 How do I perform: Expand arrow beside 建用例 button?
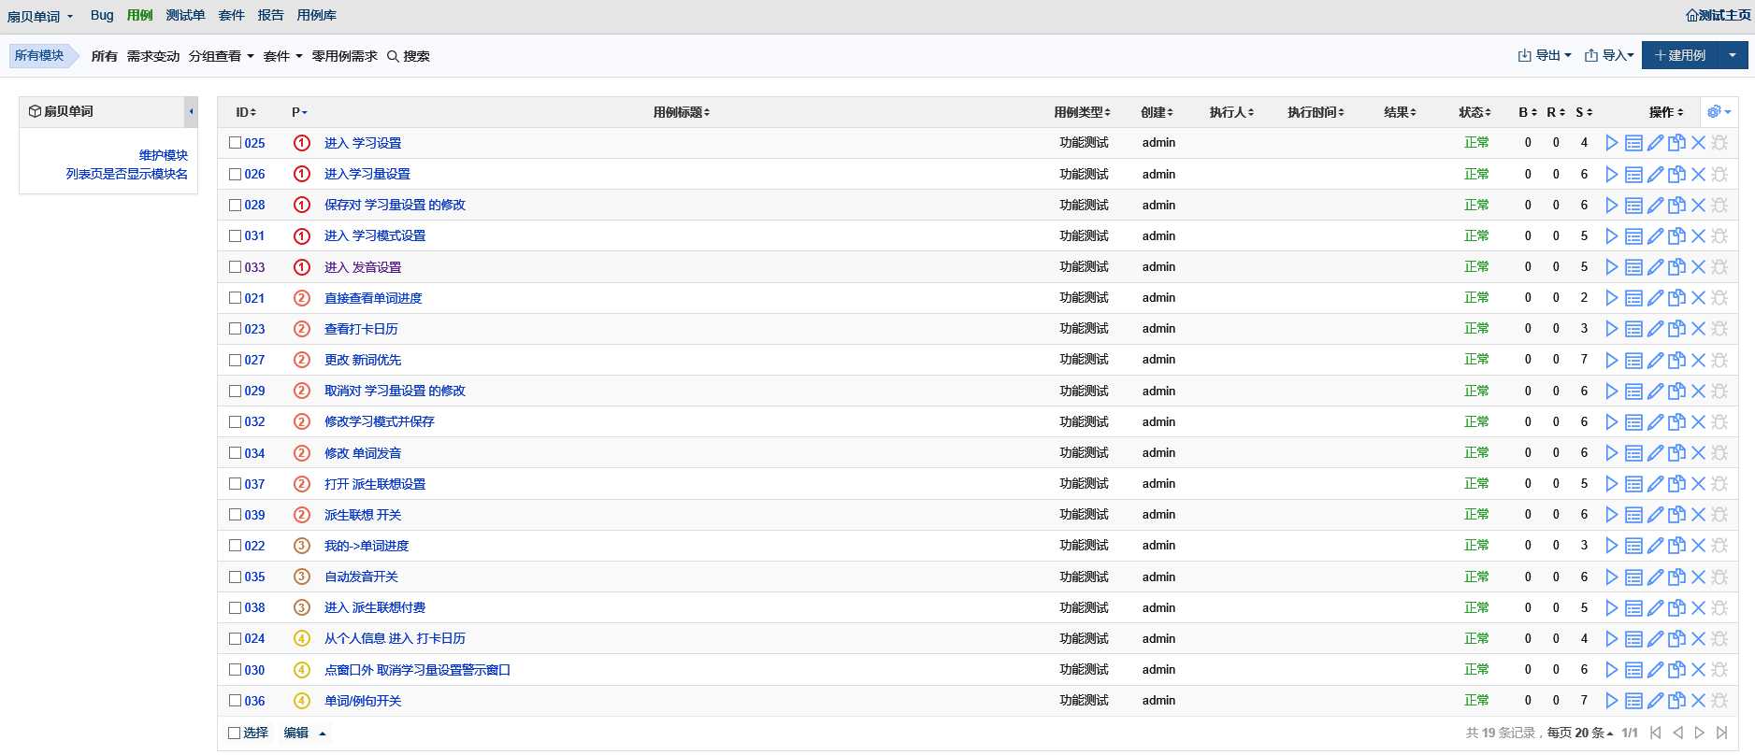coord(1733,55)
